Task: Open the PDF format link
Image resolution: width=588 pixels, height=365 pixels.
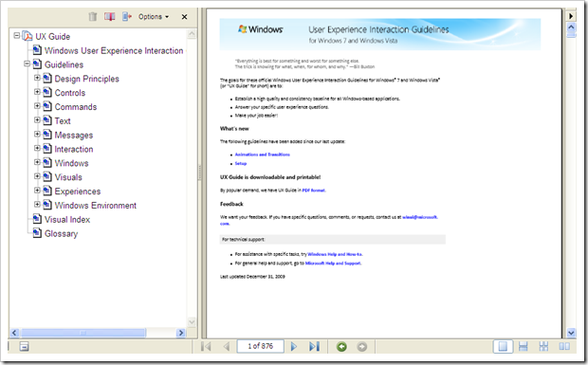Action: tap(314, 191)
